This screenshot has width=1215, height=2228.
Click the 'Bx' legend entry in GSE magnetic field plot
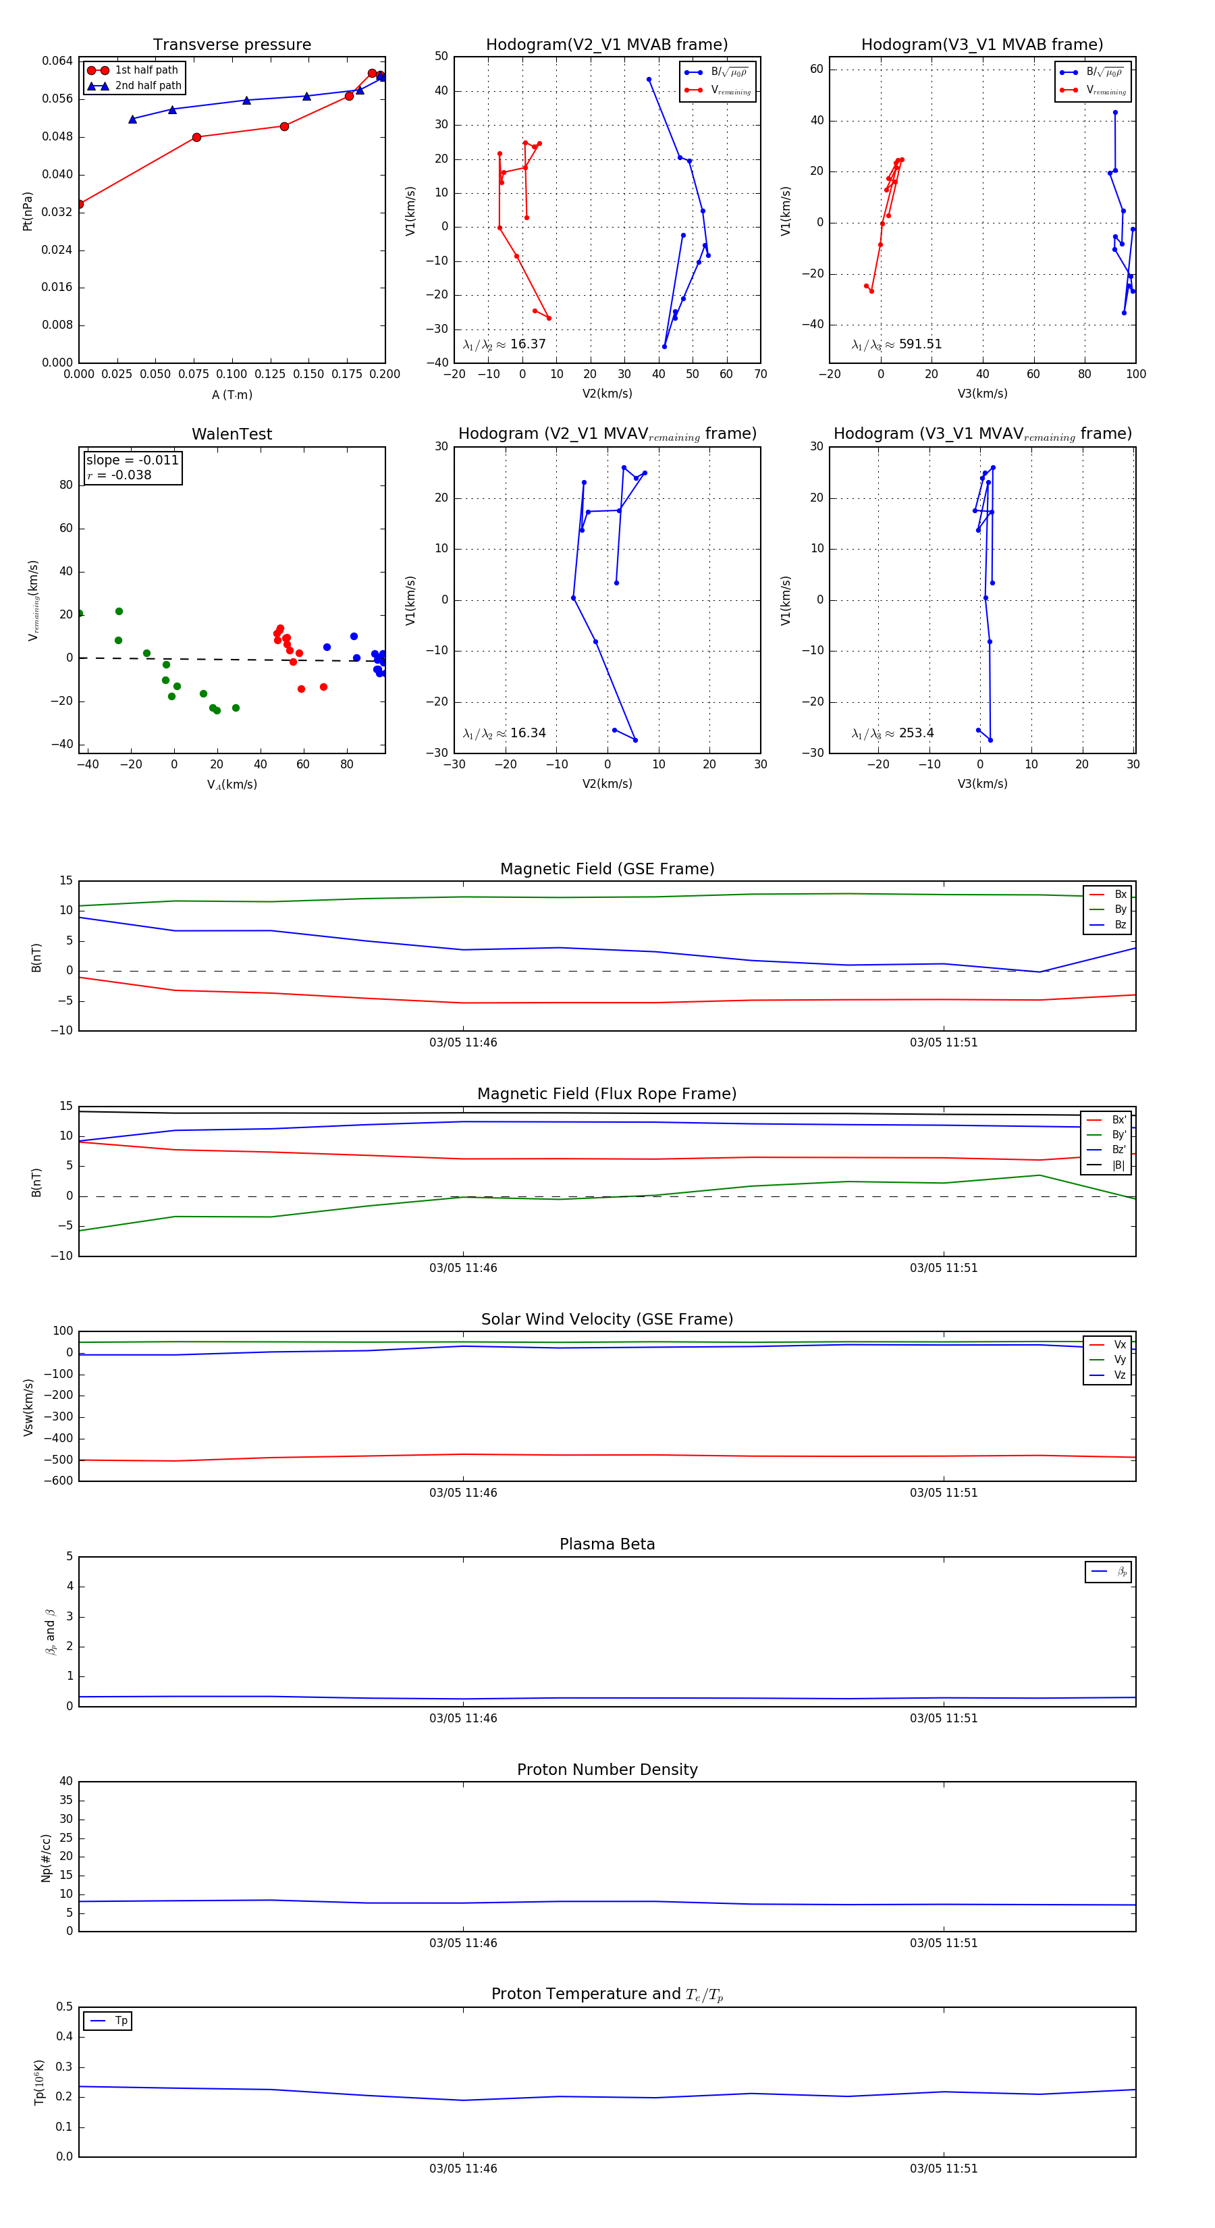(1108, 895)
